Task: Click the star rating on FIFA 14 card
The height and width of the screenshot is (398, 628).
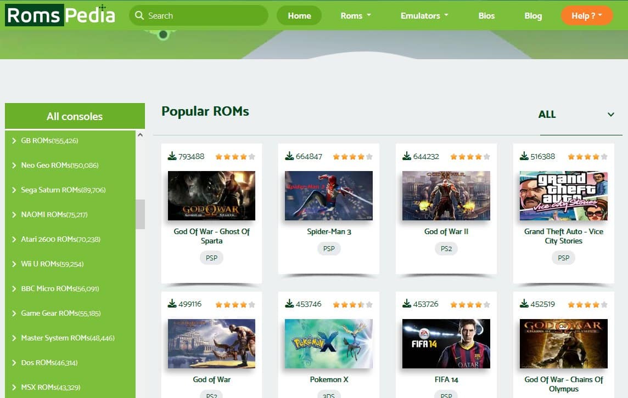Action: (470, 305)
